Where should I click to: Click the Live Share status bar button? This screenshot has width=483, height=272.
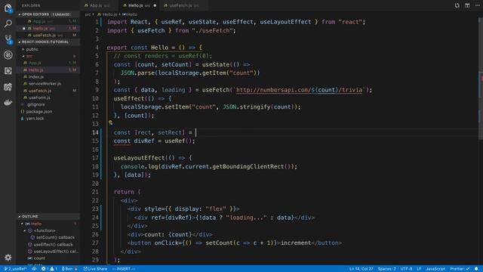(95, 269)
